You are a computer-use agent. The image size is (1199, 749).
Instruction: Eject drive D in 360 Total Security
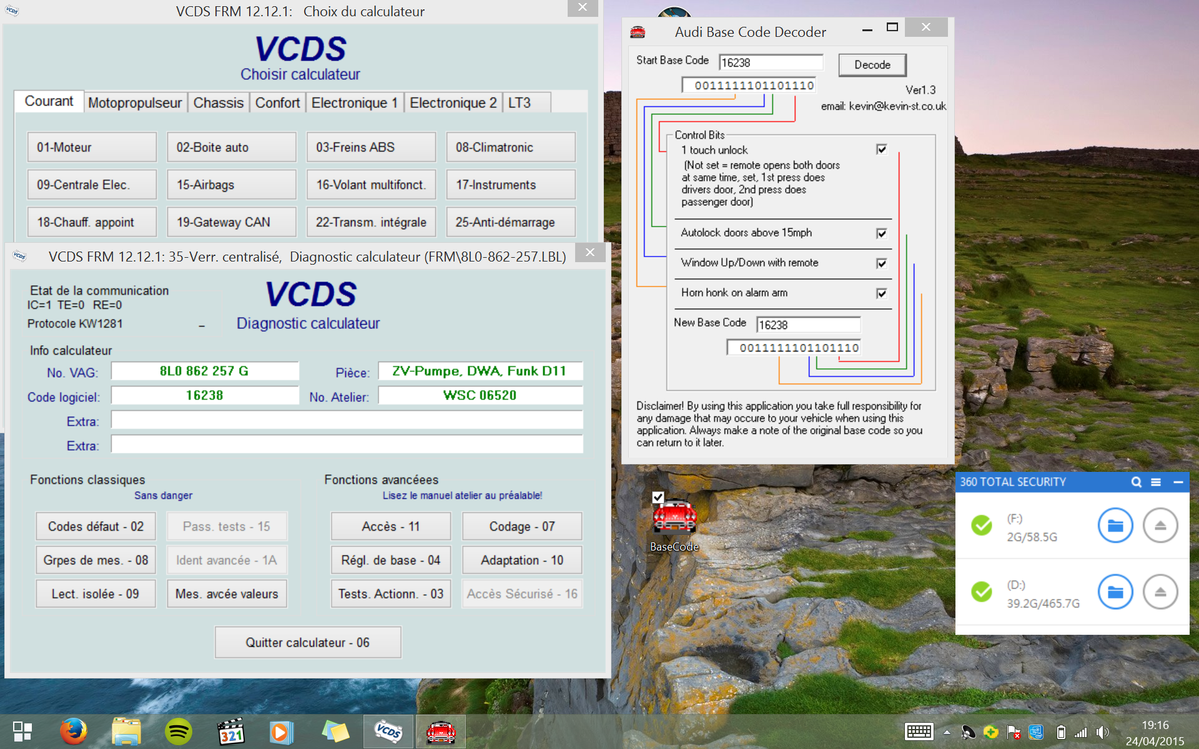[x=1160, y=592]
